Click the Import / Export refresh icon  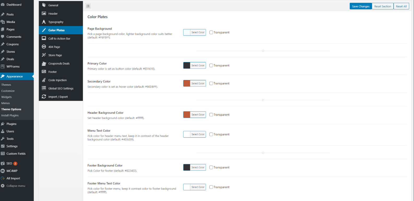click(44, 97)
